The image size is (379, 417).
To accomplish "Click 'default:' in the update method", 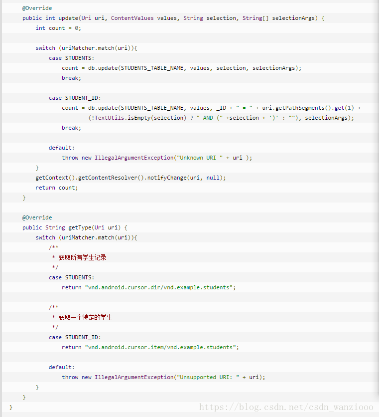I will [62, 148].
